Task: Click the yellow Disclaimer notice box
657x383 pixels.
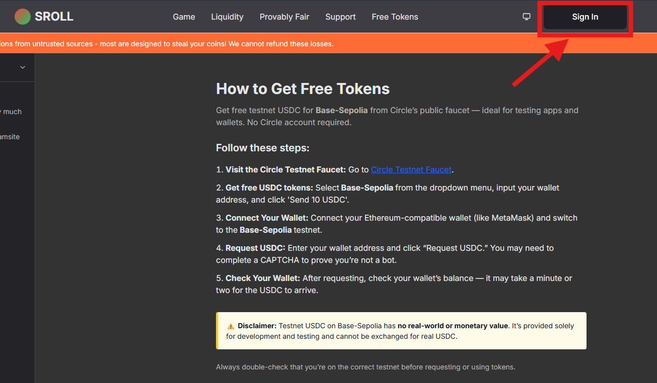Action: [401, 331]
